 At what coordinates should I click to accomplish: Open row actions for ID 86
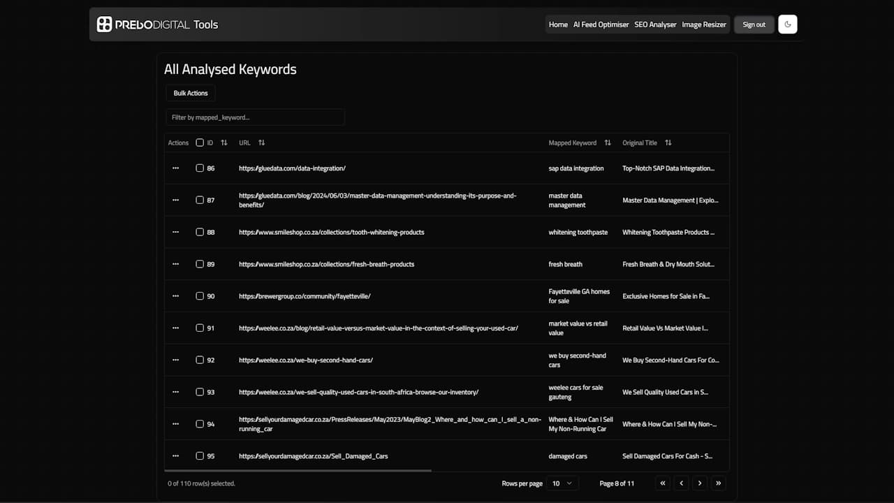tap(176, 168)
